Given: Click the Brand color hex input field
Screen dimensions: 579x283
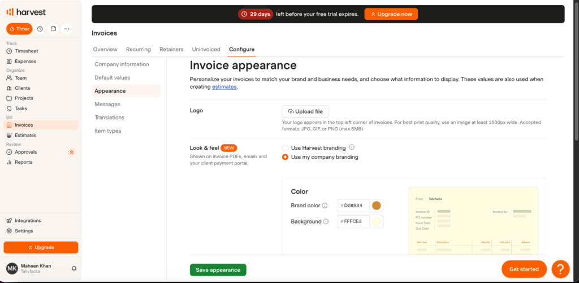Looking at the screenshot, I should coord(353,206).
